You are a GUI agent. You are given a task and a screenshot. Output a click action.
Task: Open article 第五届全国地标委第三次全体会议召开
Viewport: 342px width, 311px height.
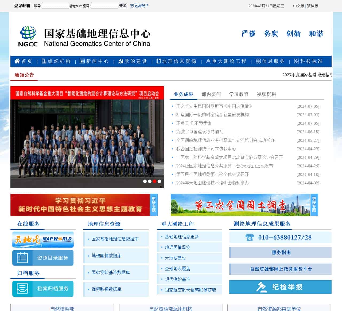coord(212,174)
